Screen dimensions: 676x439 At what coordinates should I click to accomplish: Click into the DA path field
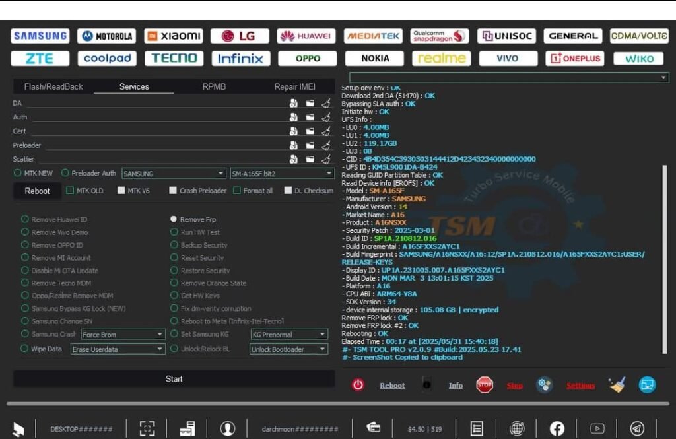coord(156,103)
